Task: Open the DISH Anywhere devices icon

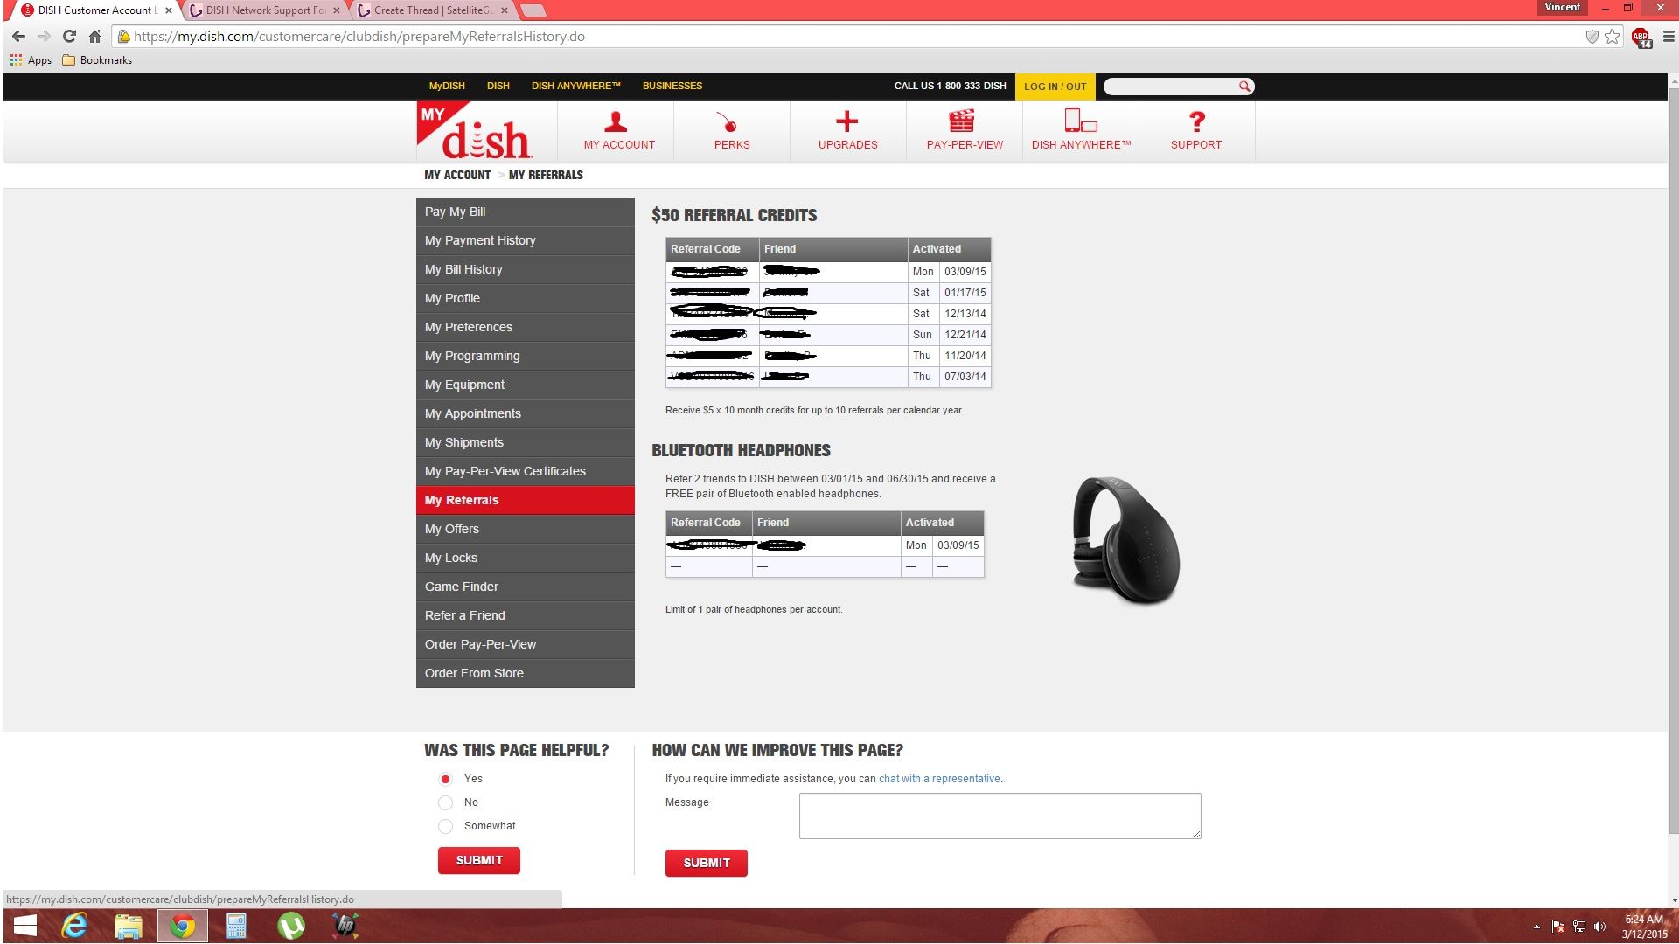Action: (x=1080, y=121)
